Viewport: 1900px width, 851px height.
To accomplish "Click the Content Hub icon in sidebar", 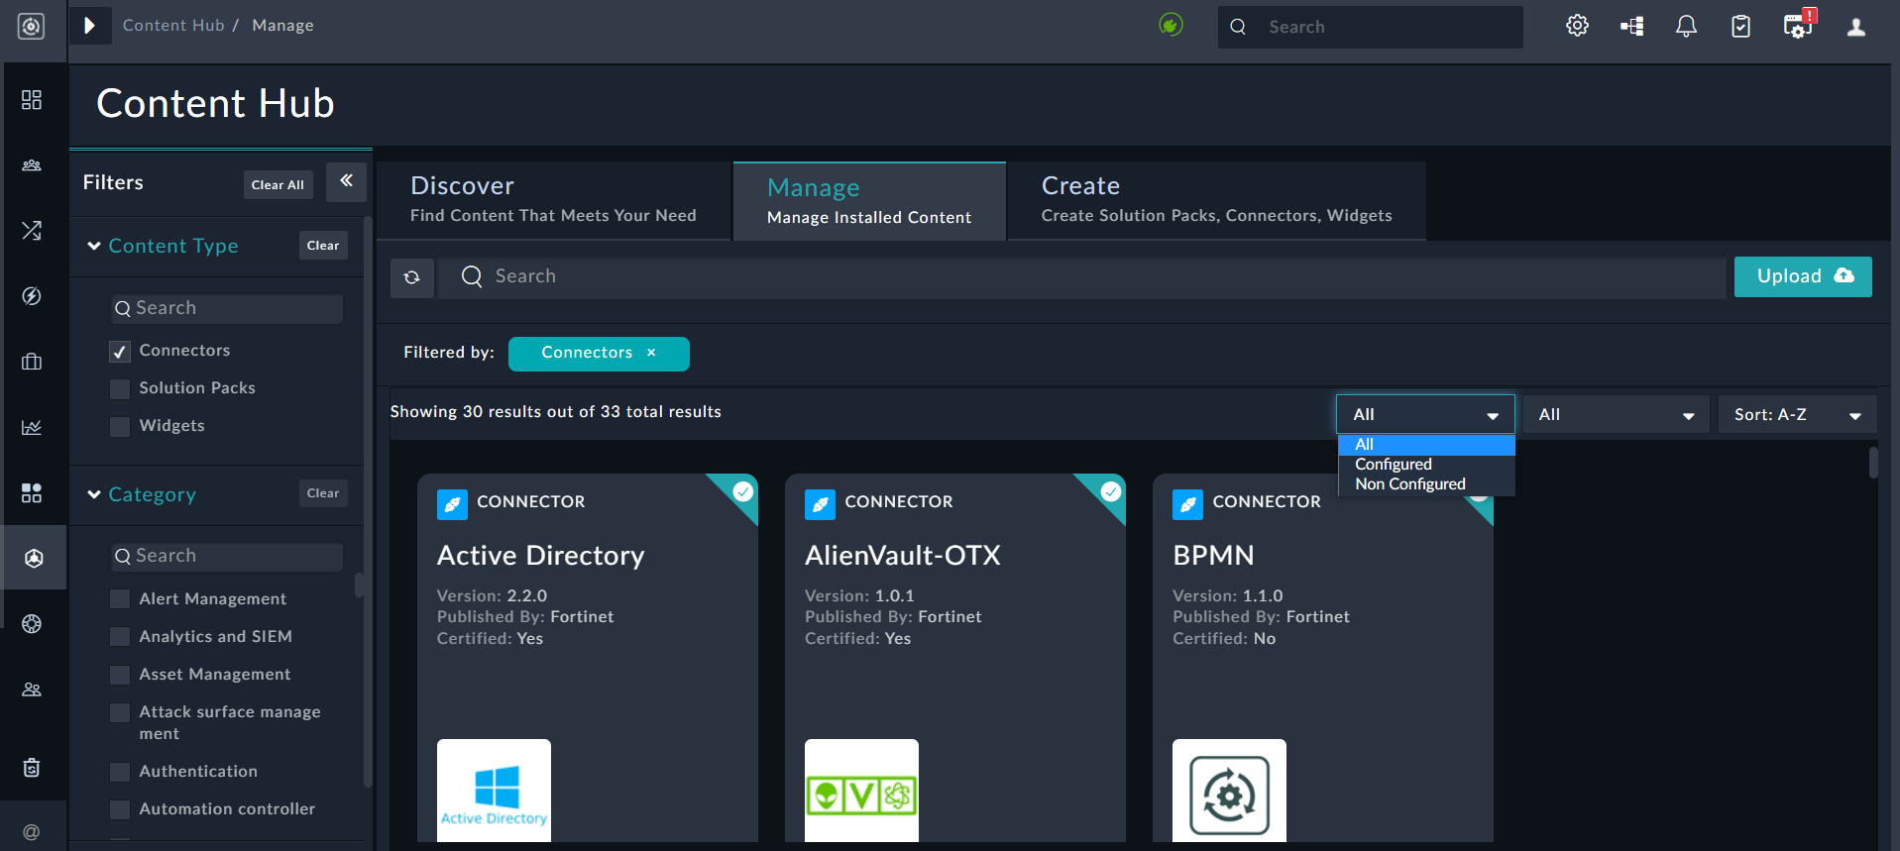I will pos(33,558).
